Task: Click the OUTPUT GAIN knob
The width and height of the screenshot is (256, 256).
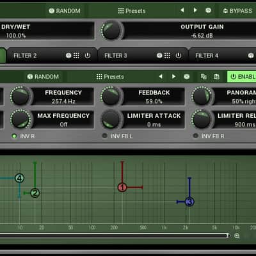Action: (111, 31)
